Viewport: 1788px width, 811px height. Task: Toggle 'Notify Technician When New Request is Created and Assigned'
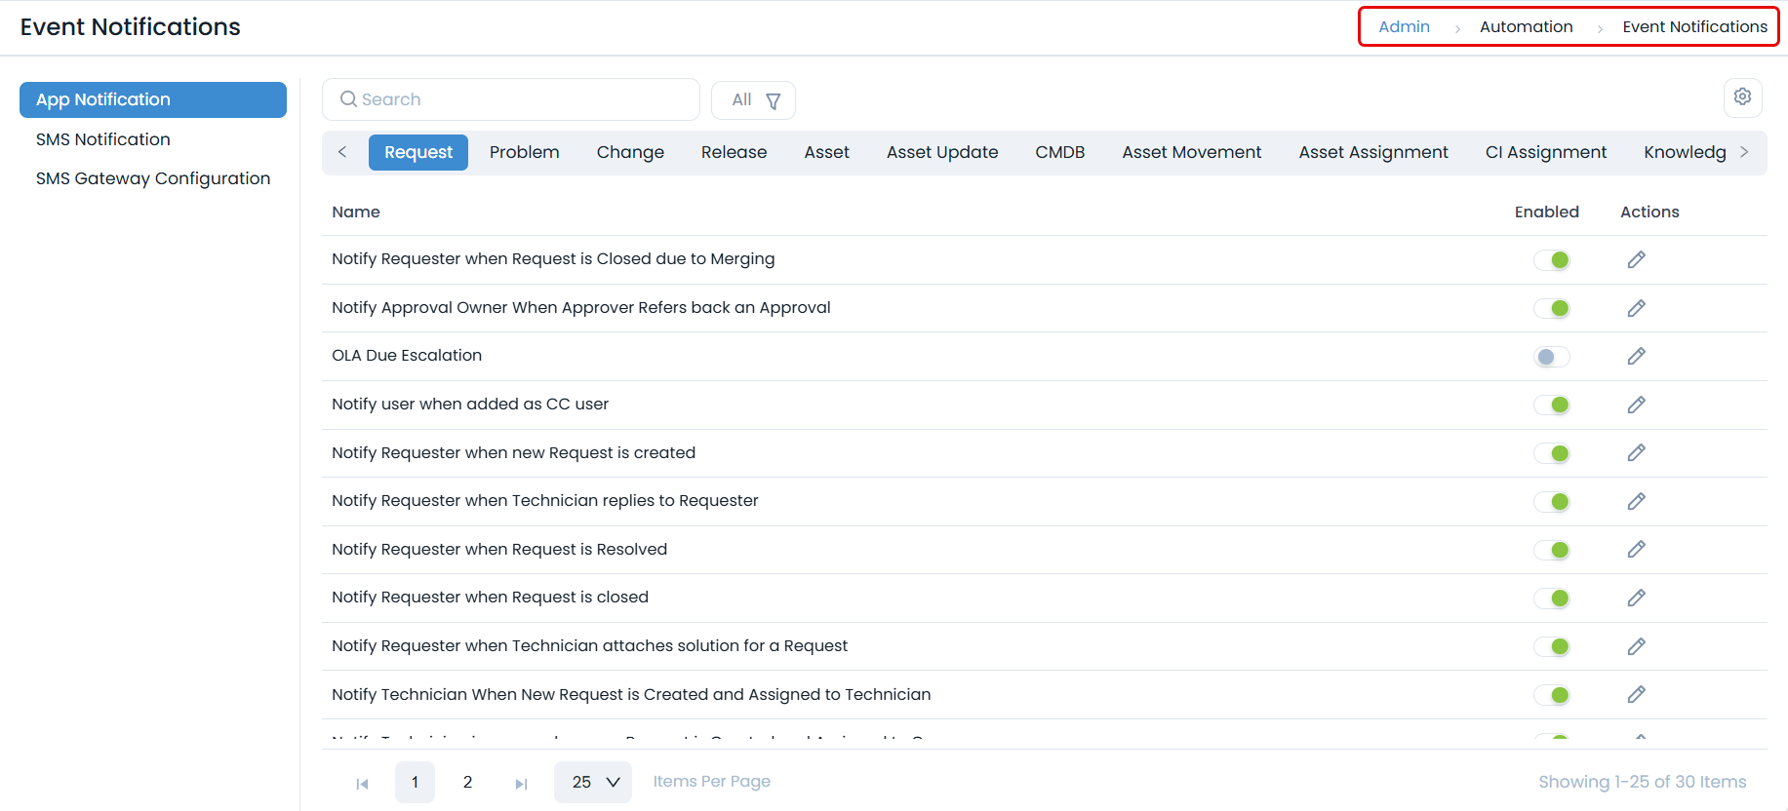[1552, 695]
